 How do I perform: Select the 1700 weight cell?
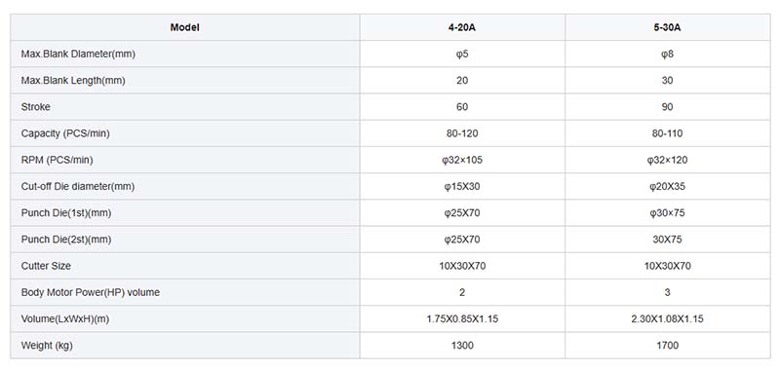point(667,345)
